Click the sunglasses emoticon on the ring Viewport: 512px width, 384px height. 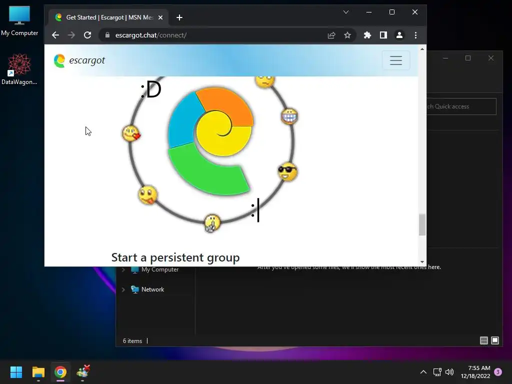(x=287, y=172)
